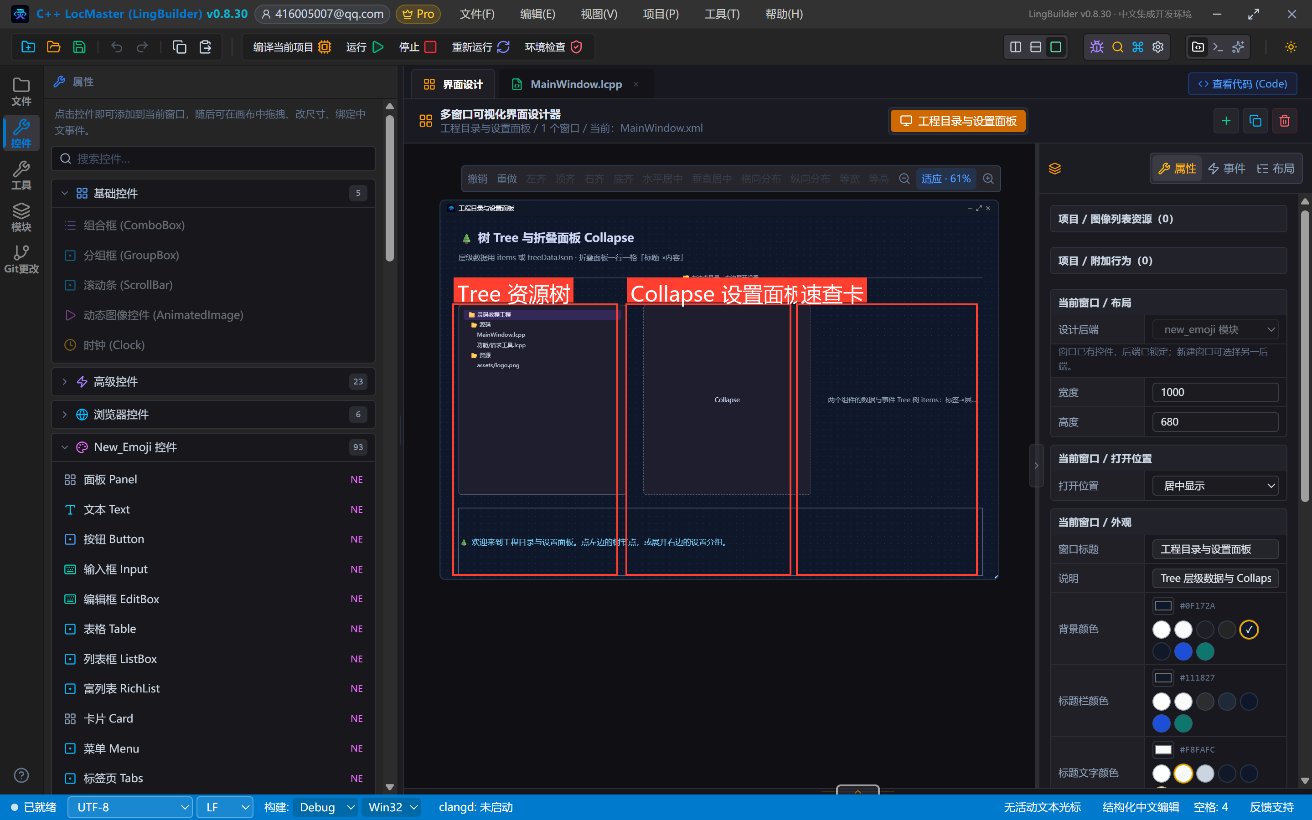
Task: Click zoom in icon on canvas toolbar
Action: tap(989, 179)
